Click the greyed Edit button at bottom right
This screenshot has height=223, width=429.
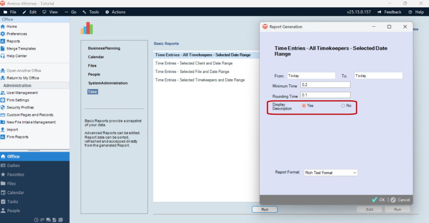(x=370, y=209)
